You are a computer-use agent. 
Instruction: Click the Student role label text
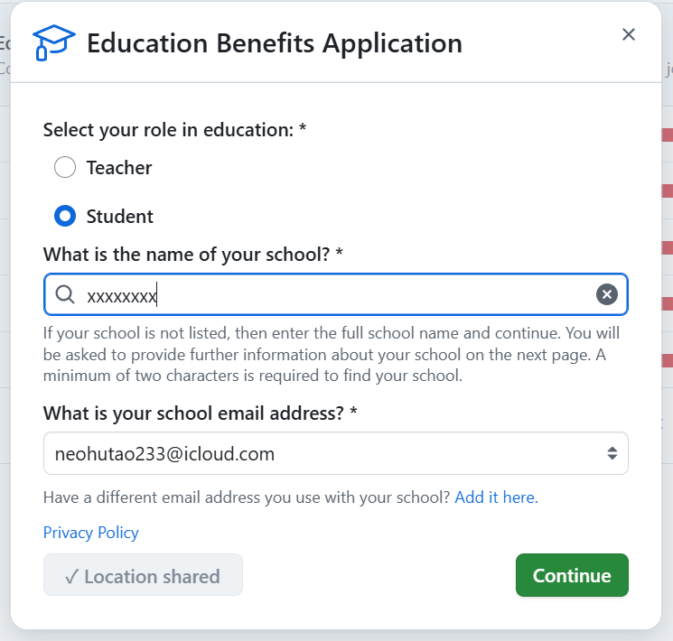120,216
